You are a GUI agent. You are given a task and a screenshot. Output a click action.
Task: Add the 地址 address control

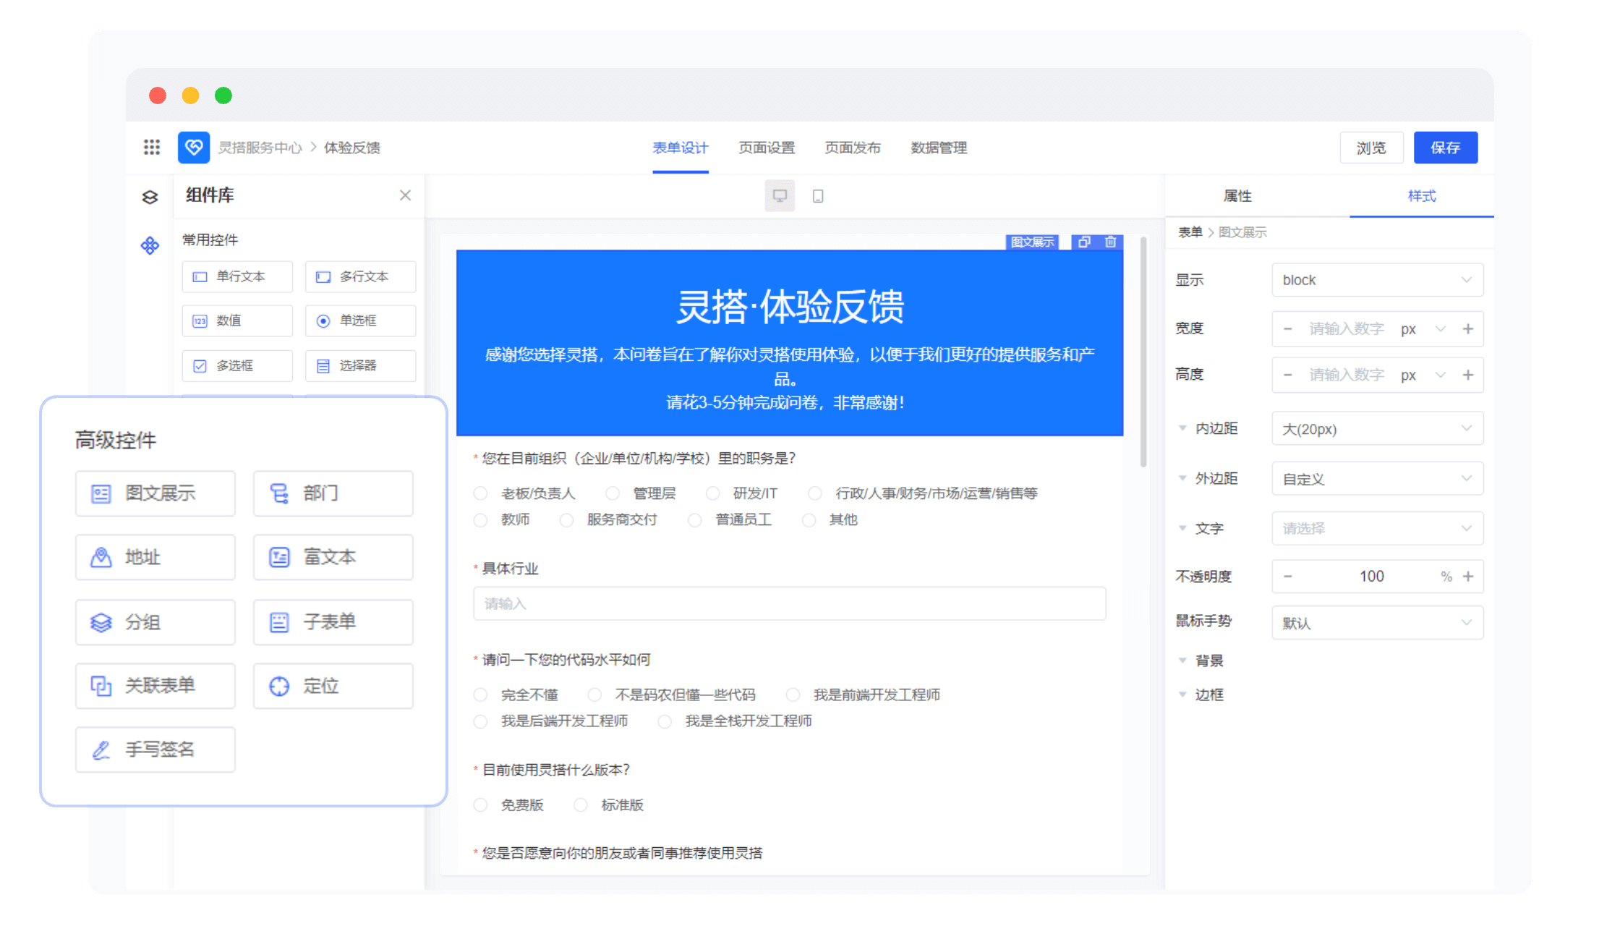click(x=155, y=557)
